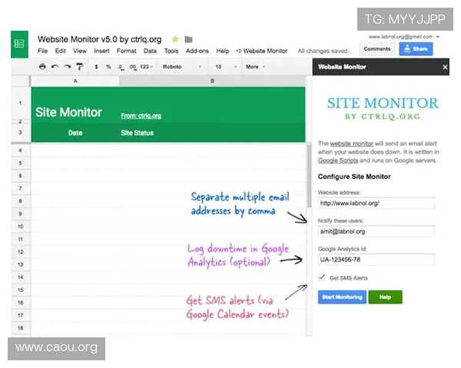Select row 4 header
Image resolution: width=461 pixels, height=368 pixels.
[20, 150]
